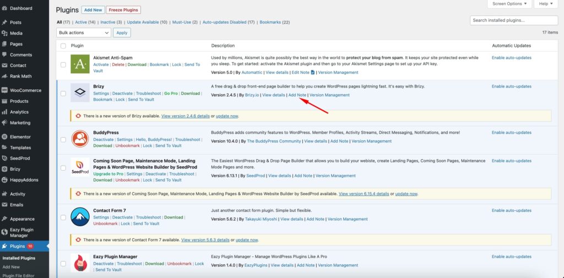The width and height of the screenshot is (564, 278).
Task: Click the Contact envelope icon
Action: 4,66
